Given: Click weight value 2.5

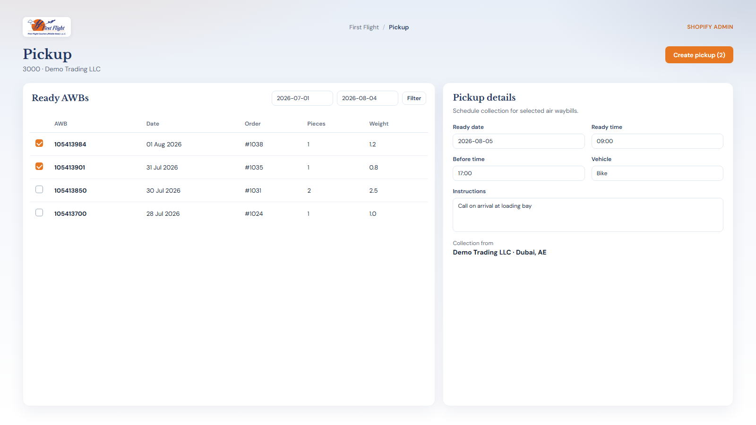Looking at the screenshot, I should [x=373, y=191].
